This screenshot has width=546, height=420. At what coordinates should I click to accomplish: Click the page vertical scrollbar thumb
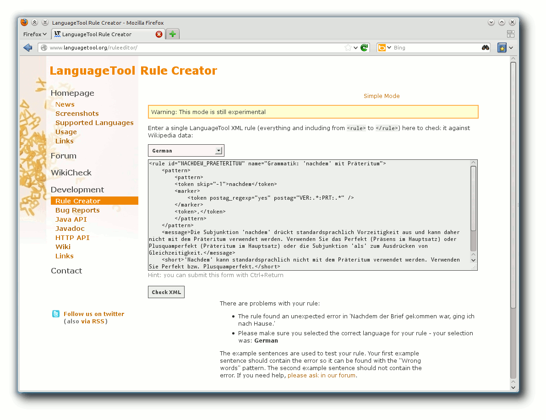click(x=513, y=185)
